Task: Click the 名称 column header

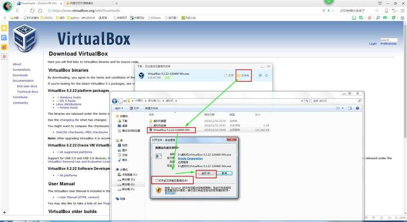Action: [x=151, y=115]
